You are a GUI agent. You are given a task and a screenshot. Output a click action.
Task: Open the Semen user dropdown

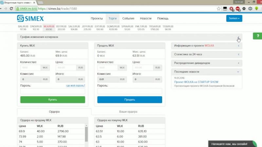tap(234, 19)
